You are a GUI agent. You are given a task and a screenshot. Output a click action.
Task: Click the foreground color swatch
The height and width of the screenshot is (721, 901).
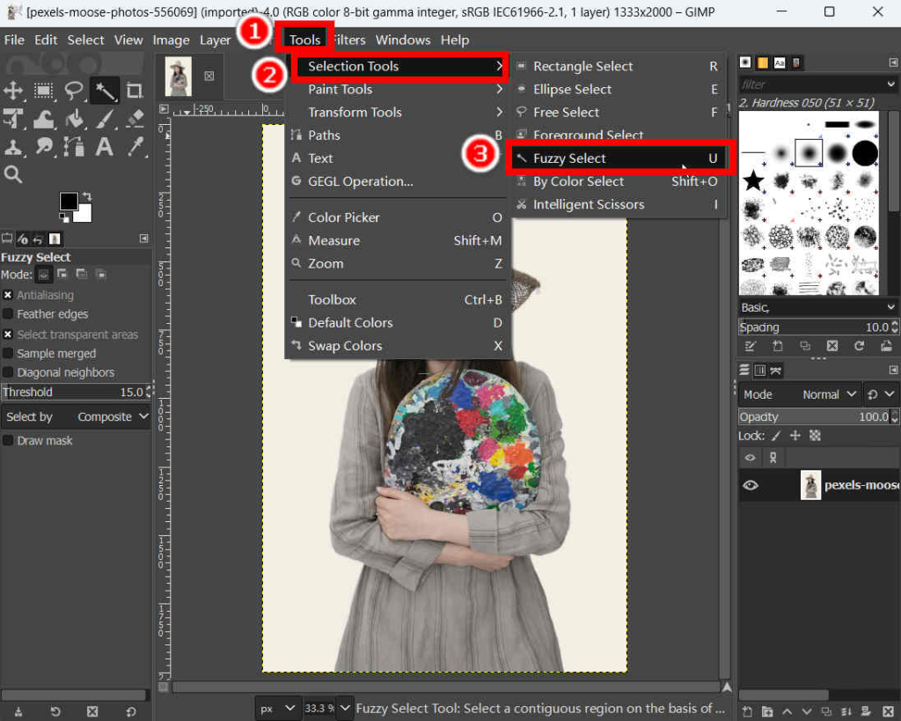click(x=69, y=202)
